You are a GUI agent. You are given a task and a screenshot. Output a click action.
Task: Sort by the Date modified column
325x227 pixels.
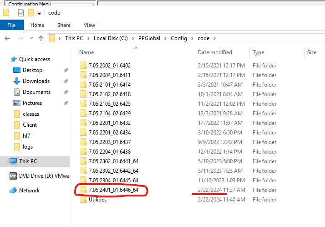point(215,52)
